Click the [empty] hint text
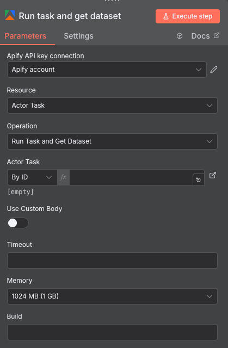This screenshot has height=348, width=228. pyautogui.click(x=21, y=192)
